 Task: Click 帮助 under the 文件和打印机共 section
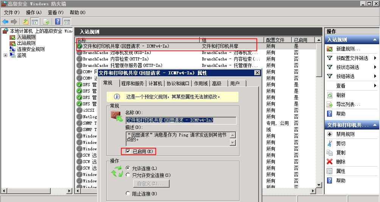pyautogui.click(x=341, y=180)
